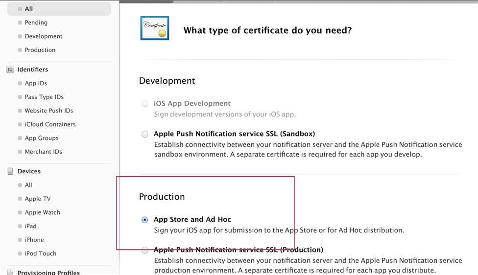The width and height of the screenshot is (478, 275).
Task: Open Production certificates in sidebar
Action: (x=40, y=50)
